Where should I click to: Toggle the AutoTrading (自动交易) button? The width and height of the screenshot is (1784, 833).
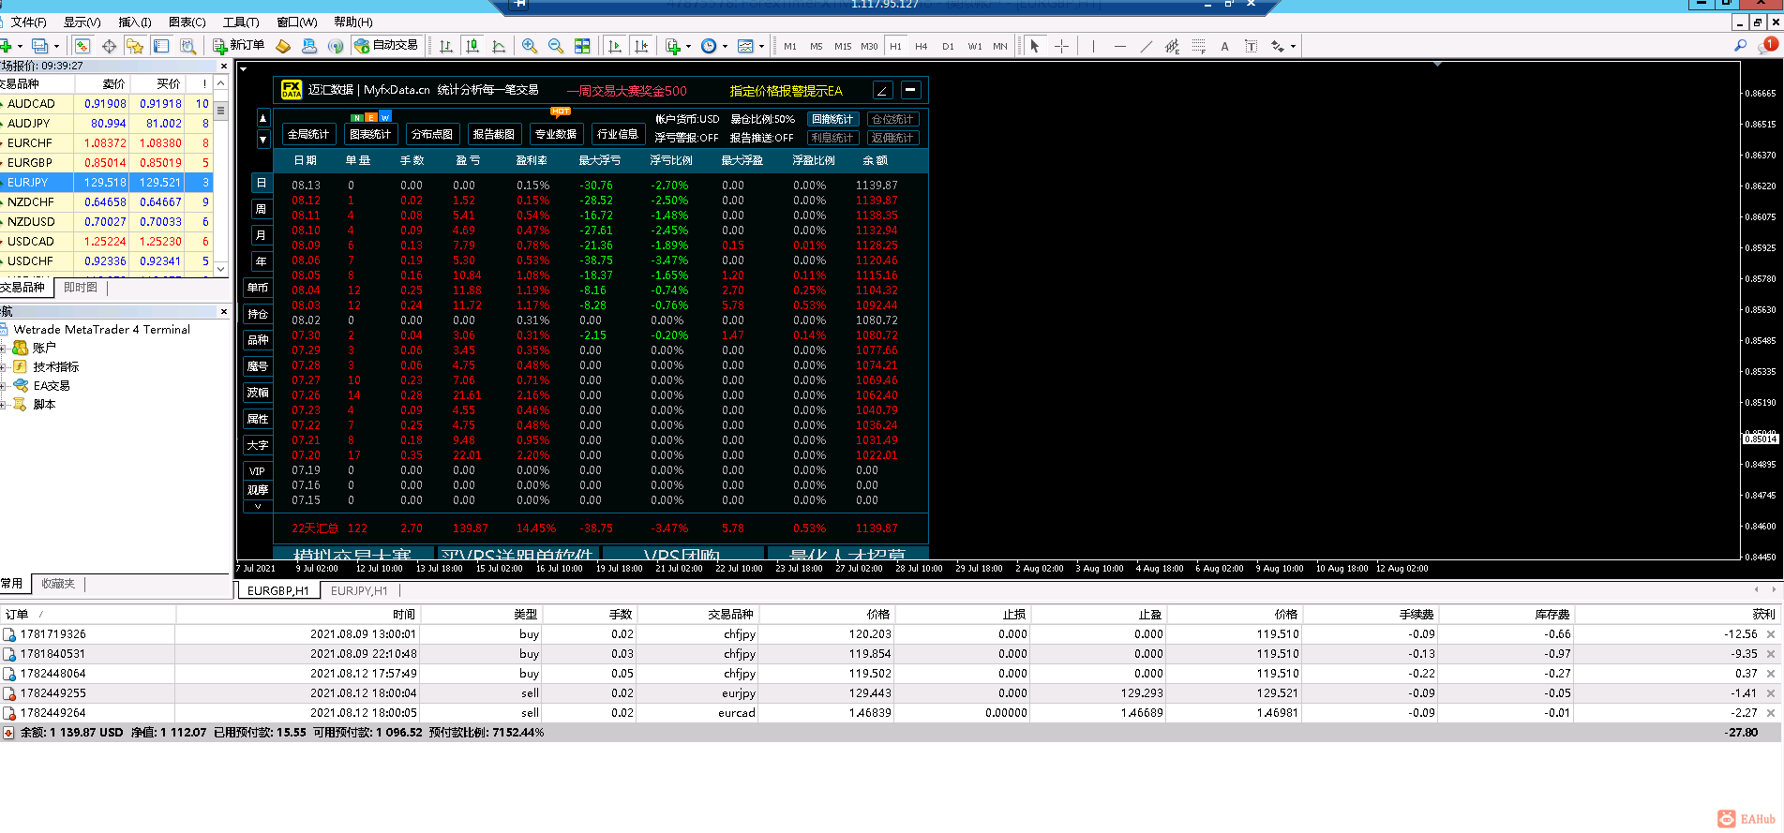click(x=386, y=45)
